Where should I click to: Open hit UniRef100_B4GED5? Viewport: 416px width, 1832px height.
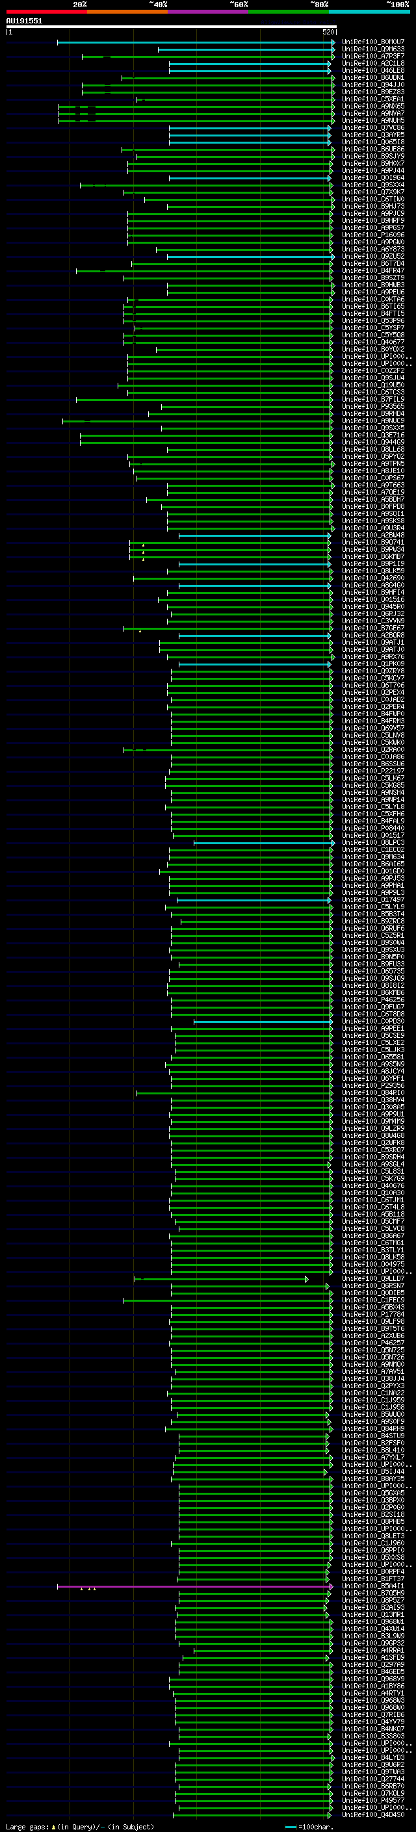pos(373,1671)
